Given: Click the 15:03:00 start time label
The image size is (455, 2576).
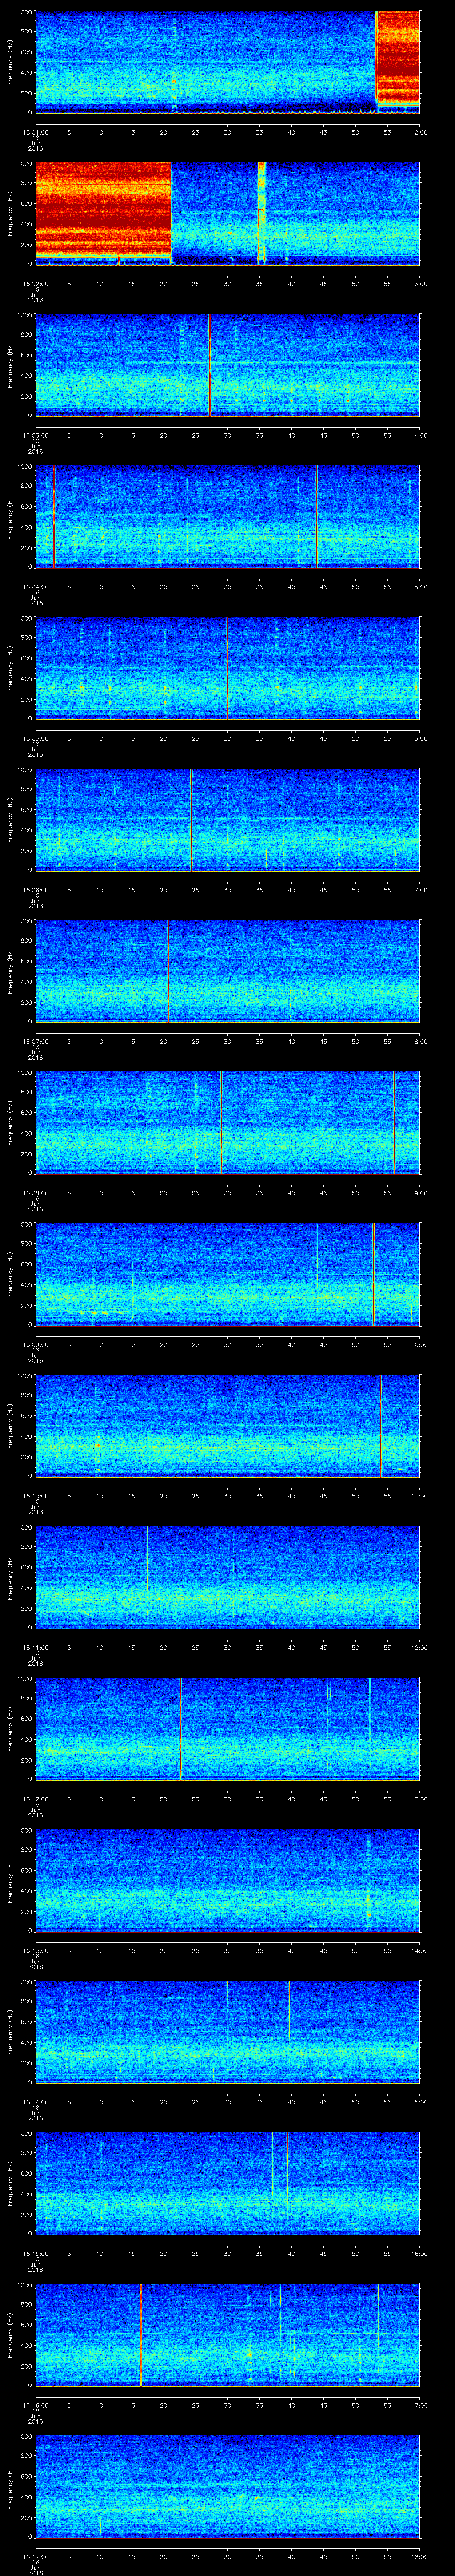Looking at the screenshot, I should pos(35,435).
